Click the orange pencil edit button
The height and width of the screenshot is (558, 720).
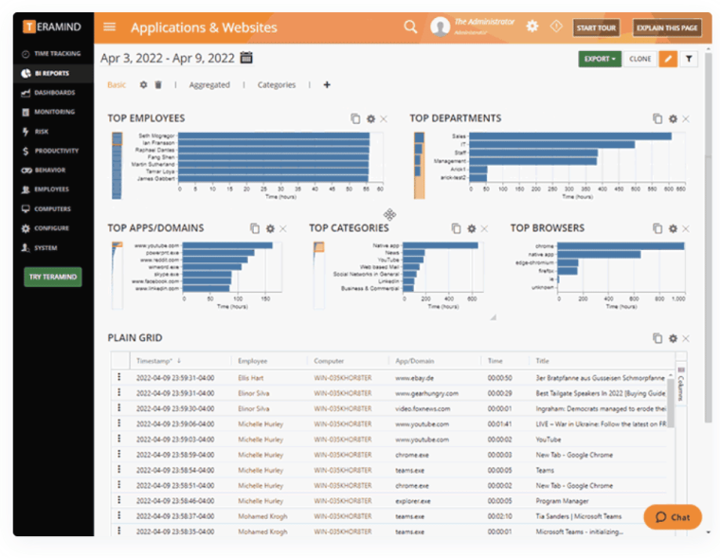pyautogui.click(x=668, y=59)
